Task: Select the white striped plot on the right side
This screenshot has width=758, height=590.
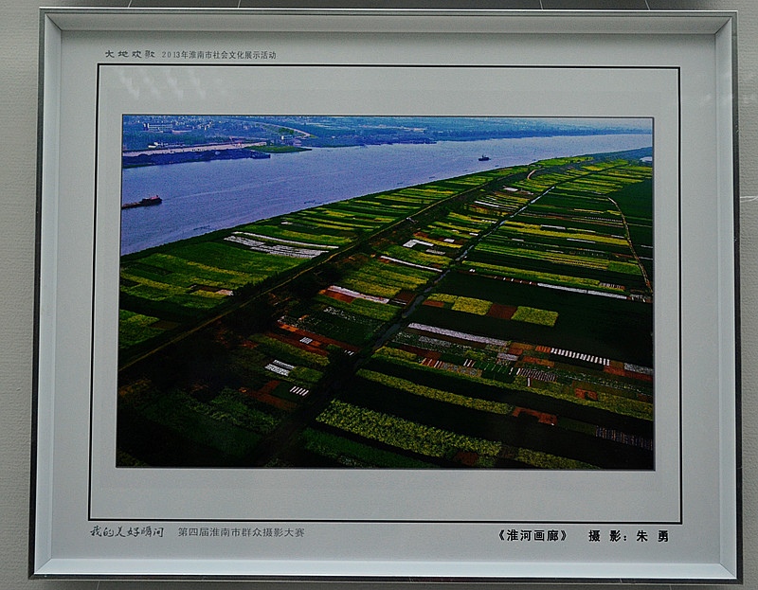Action: click(x=578, y=356)
